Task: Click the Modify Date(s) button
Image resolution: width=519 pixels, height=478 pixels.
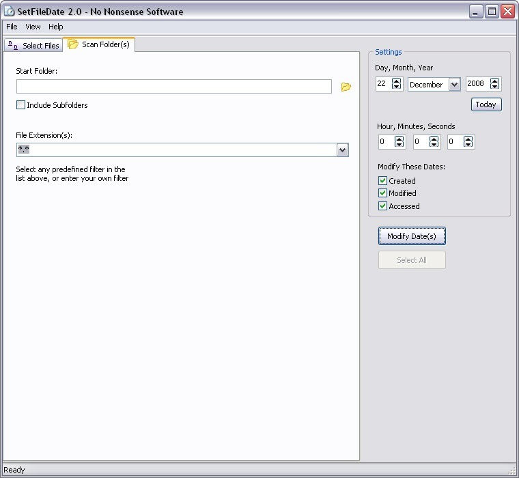Action: [412, 236]
